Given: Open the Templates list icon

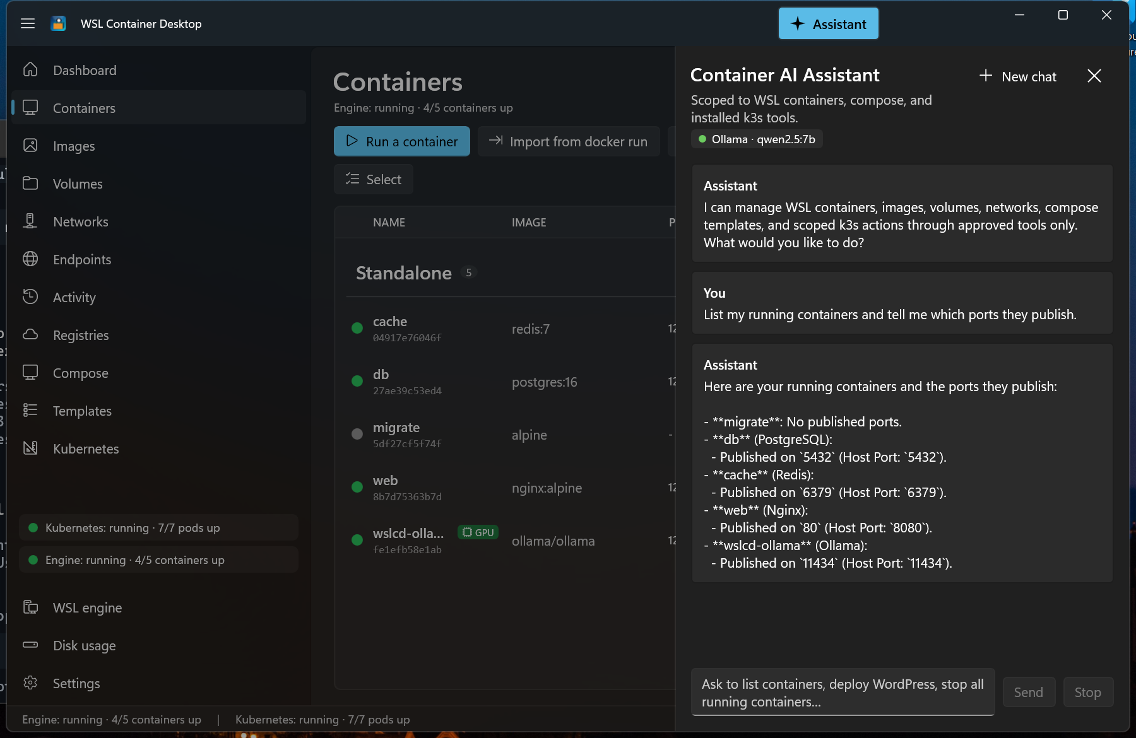Looking at the screenshot, I should tap(30, 410).
